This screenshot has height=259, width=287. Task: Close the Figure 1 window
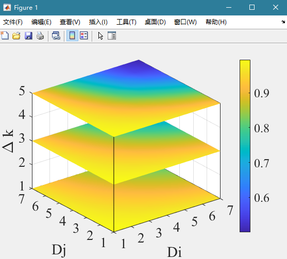(x=276, y=8)
